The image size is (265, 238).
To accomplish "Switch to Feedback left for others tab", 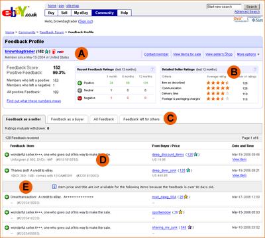I will pyautogui.click(x=141, y=119).
